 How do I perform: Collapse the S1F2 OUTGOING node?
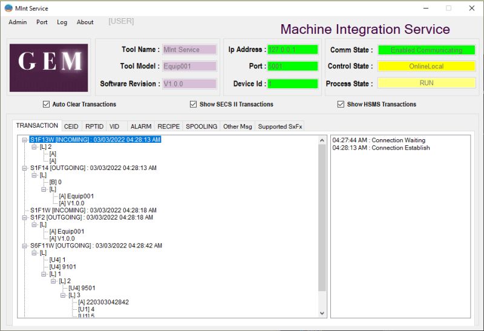(x=24, y=218)
